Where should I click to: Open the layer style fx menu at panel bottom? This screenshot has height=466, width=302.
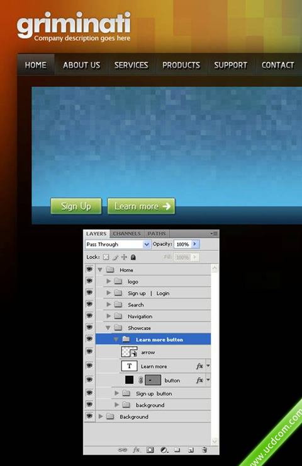[x=136, y=450]
